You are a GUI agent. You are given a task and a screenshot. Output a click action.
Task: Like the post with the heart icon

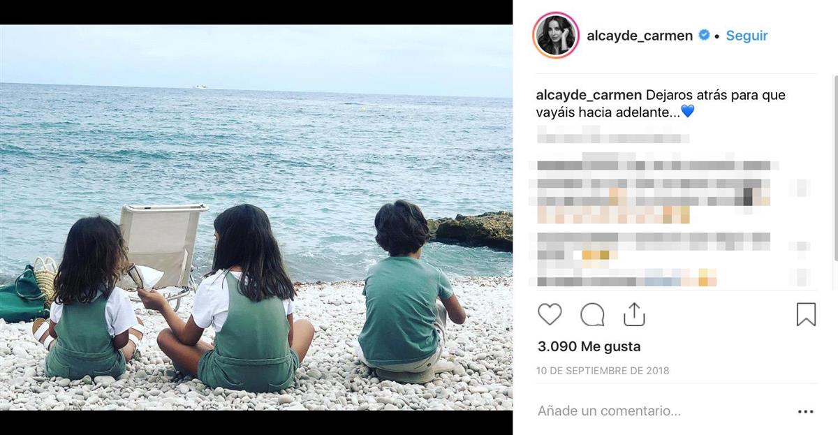550,315
